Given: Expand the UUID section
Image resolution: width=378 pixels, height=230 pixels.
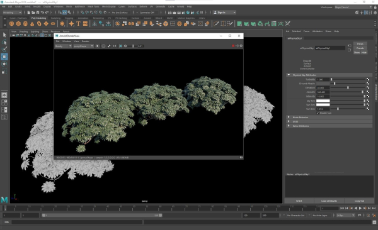Looking at the screenshot, I should pos(329,121).
